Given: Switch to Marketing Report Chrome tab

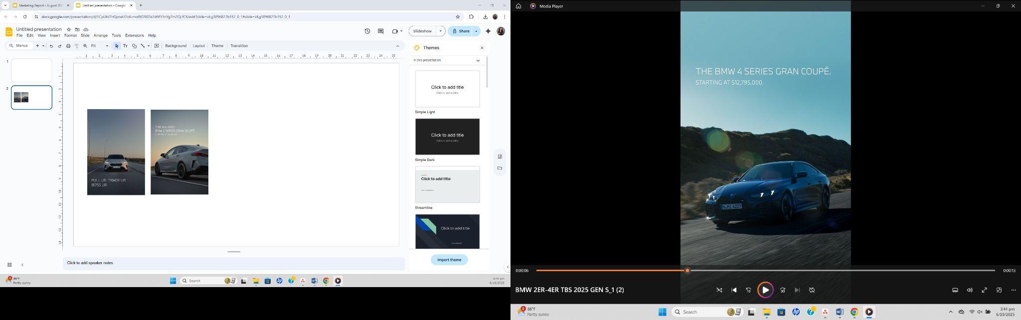Looking at the screenshot, I should click(x=40, y=5).
